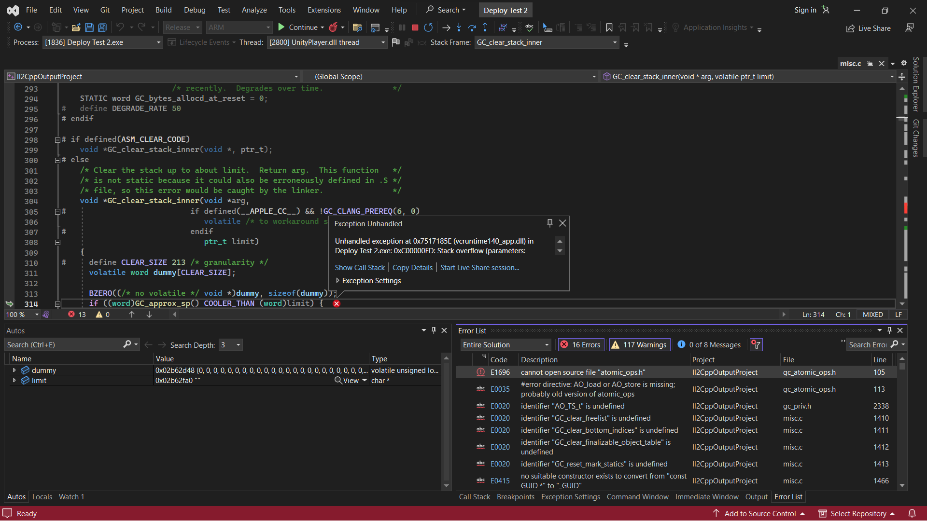Open the Stack Frame dropdown
This screenshot has height=521, width=927.
pyautogui.click(x=615, y=42)
